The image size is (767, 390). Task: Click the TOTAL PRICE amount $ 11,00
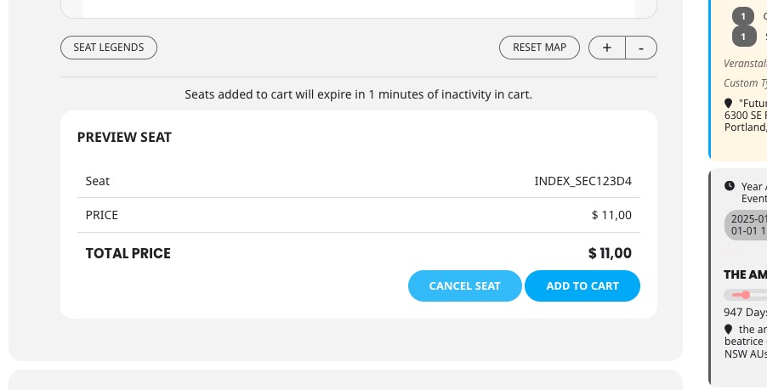[610, 253]
